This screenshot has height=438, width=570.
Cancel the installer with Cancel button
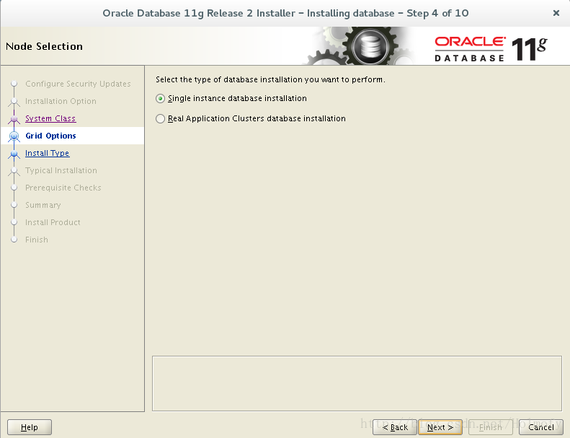541,427
